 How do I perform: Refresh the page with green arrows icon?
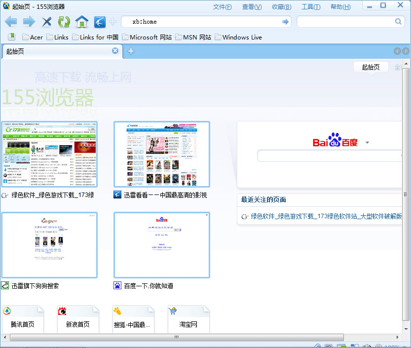pyautogui.click(x=64, y=22)
